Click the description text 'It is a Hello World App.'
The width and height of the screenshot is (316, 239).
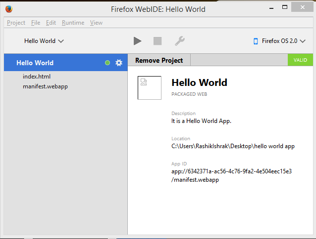pyautogui.click(x=201, y=121)
